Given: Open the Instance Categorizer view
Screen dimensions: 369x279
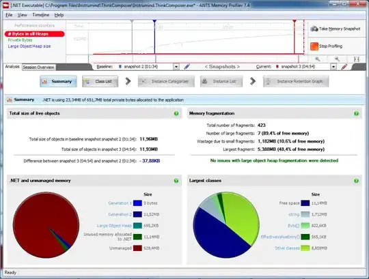Looking at the screenshot, I should (x=166, y=81).
